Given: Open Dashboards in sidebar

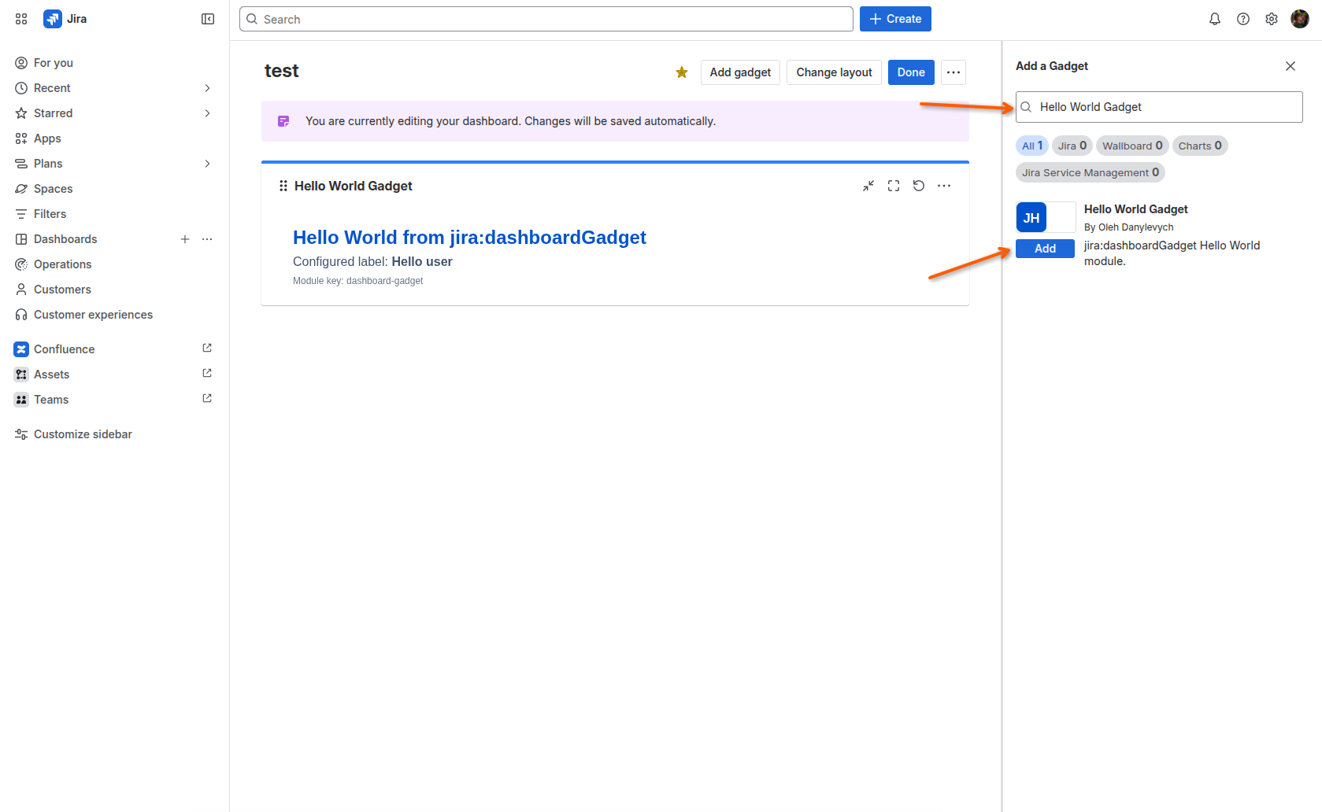Looking at the screenshot, I should click(x=65, y=239).
